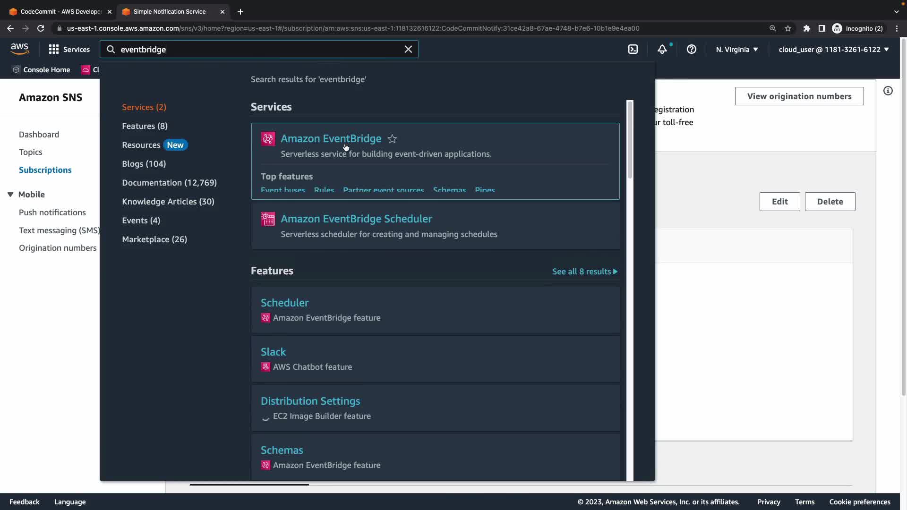Clear the search box with the X icon

point(408,49)
